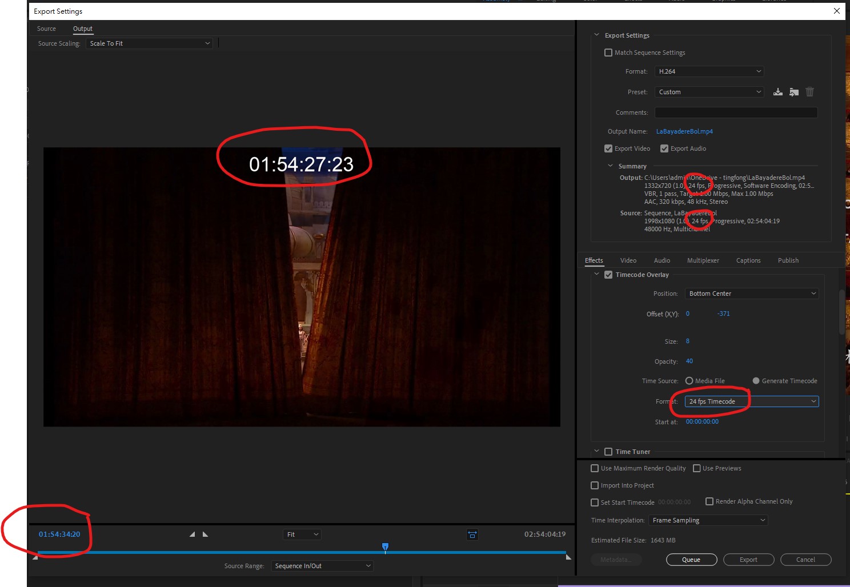The width and height of the screenshot is (850, 587).
Task: Open the Publish tab
Action: point(788,260)
